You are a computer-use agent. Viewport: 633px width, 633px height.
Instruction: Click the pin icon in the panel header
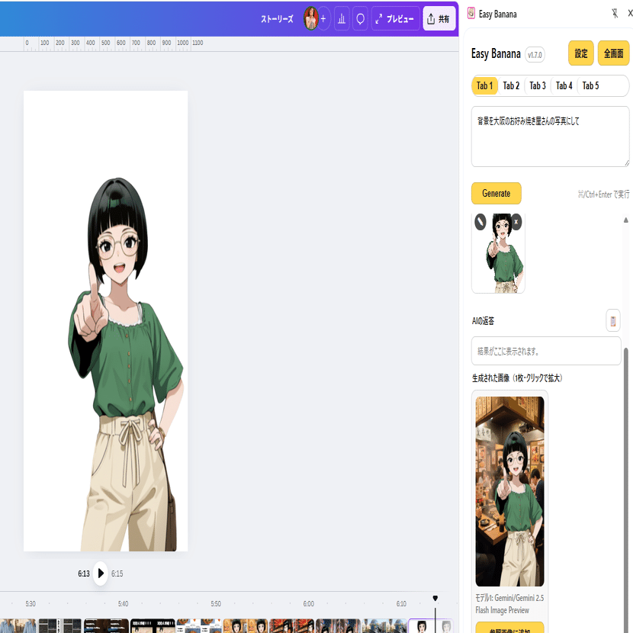point(616,13)
